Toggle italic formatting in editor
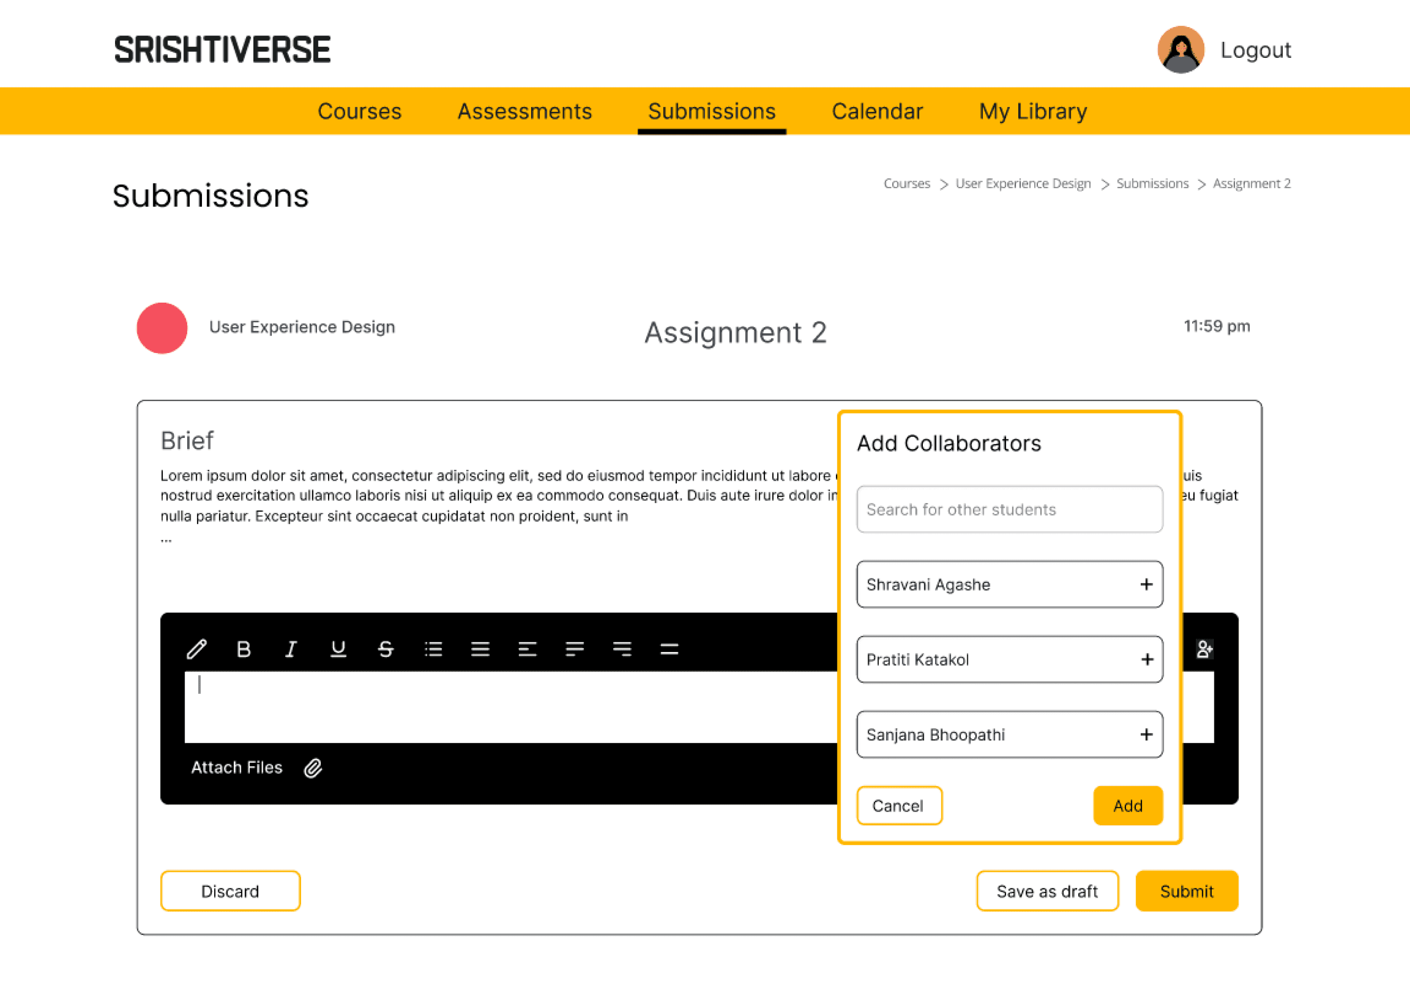This screenshot has width=1410, height=1005. tap(291, 649)
